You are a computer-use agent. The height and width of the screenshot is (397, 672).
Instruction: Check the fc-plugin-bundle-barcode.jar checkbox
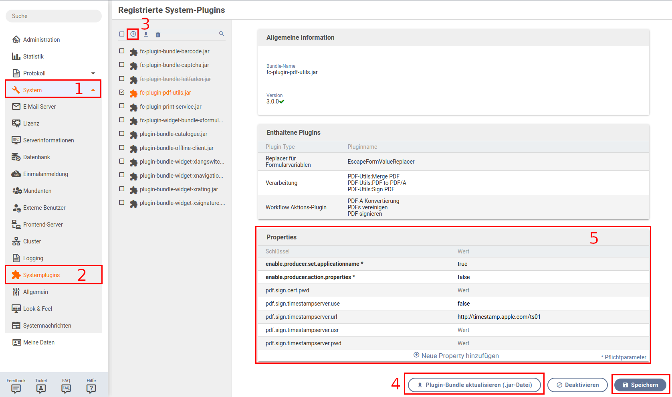pyautogui.click(x=122, y=51)
